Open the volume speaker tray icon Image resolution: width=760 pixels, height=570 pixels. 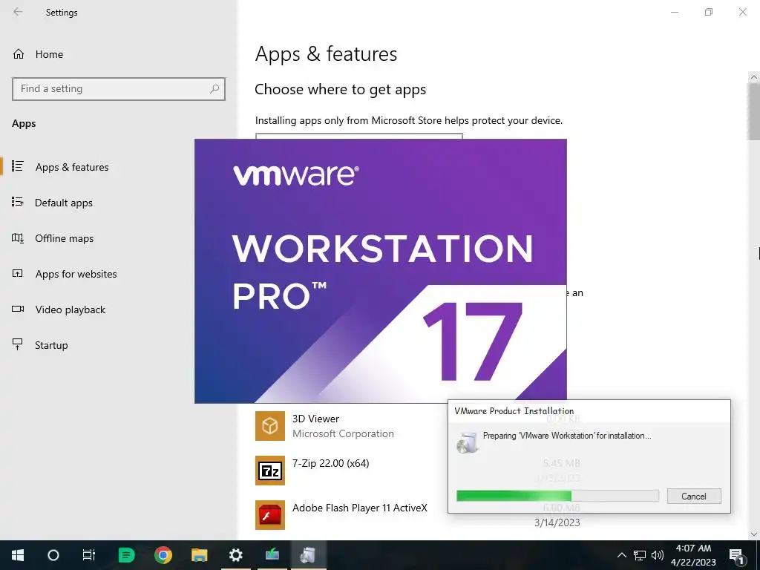(x=658, y=555)
